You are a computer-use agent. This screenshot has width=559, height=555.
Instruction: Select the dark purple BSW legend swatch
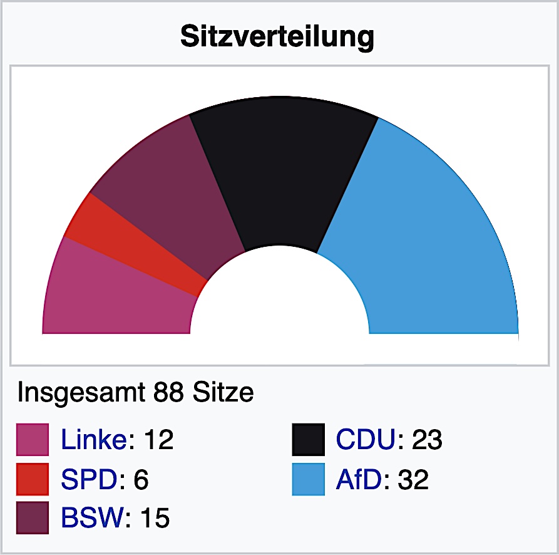(x=33, y=518)
